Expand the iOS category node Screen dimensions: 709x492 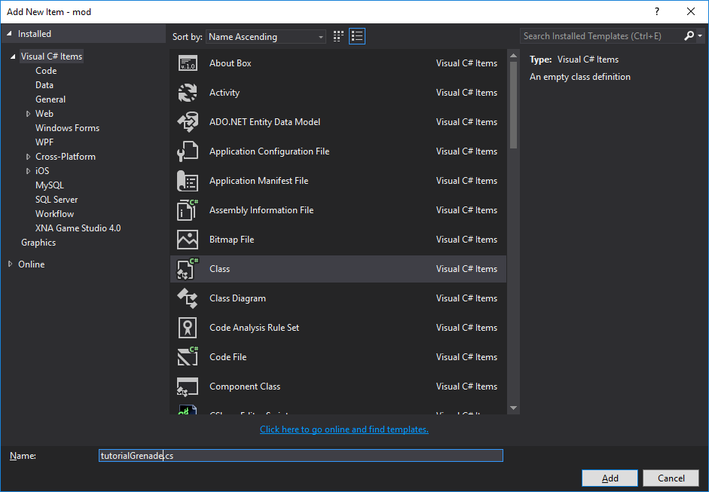(28, 171)
